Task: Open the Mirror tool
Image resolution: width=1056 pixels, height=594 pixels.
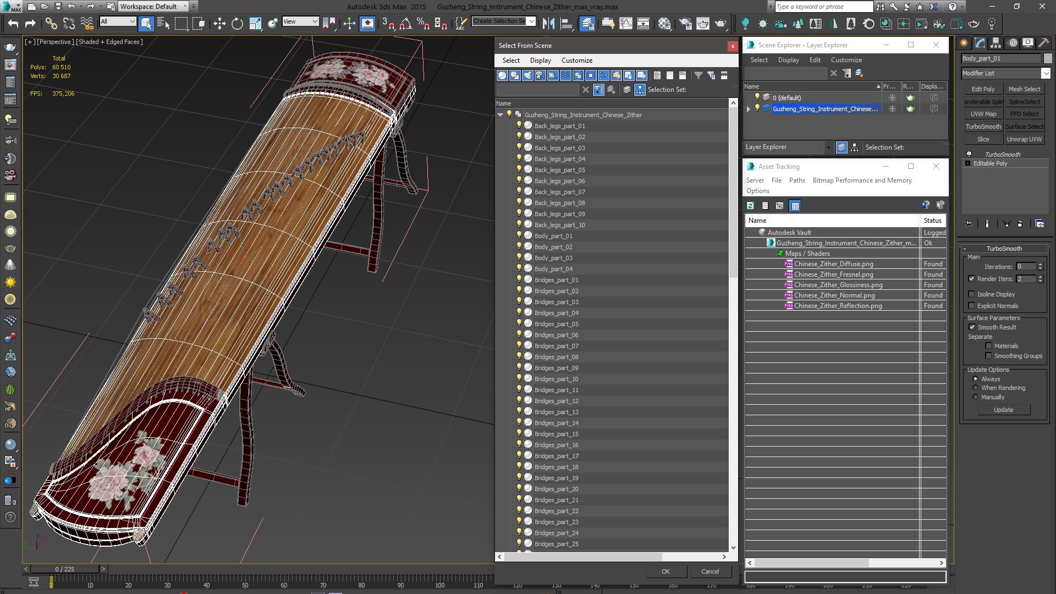Action: point(548,23)
